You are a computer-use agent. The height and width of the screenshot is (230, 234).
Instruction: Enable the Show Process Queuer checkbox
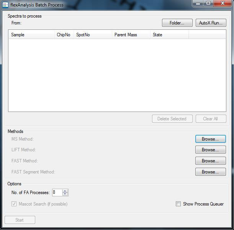pyautogui.click(x=178, y=204)
